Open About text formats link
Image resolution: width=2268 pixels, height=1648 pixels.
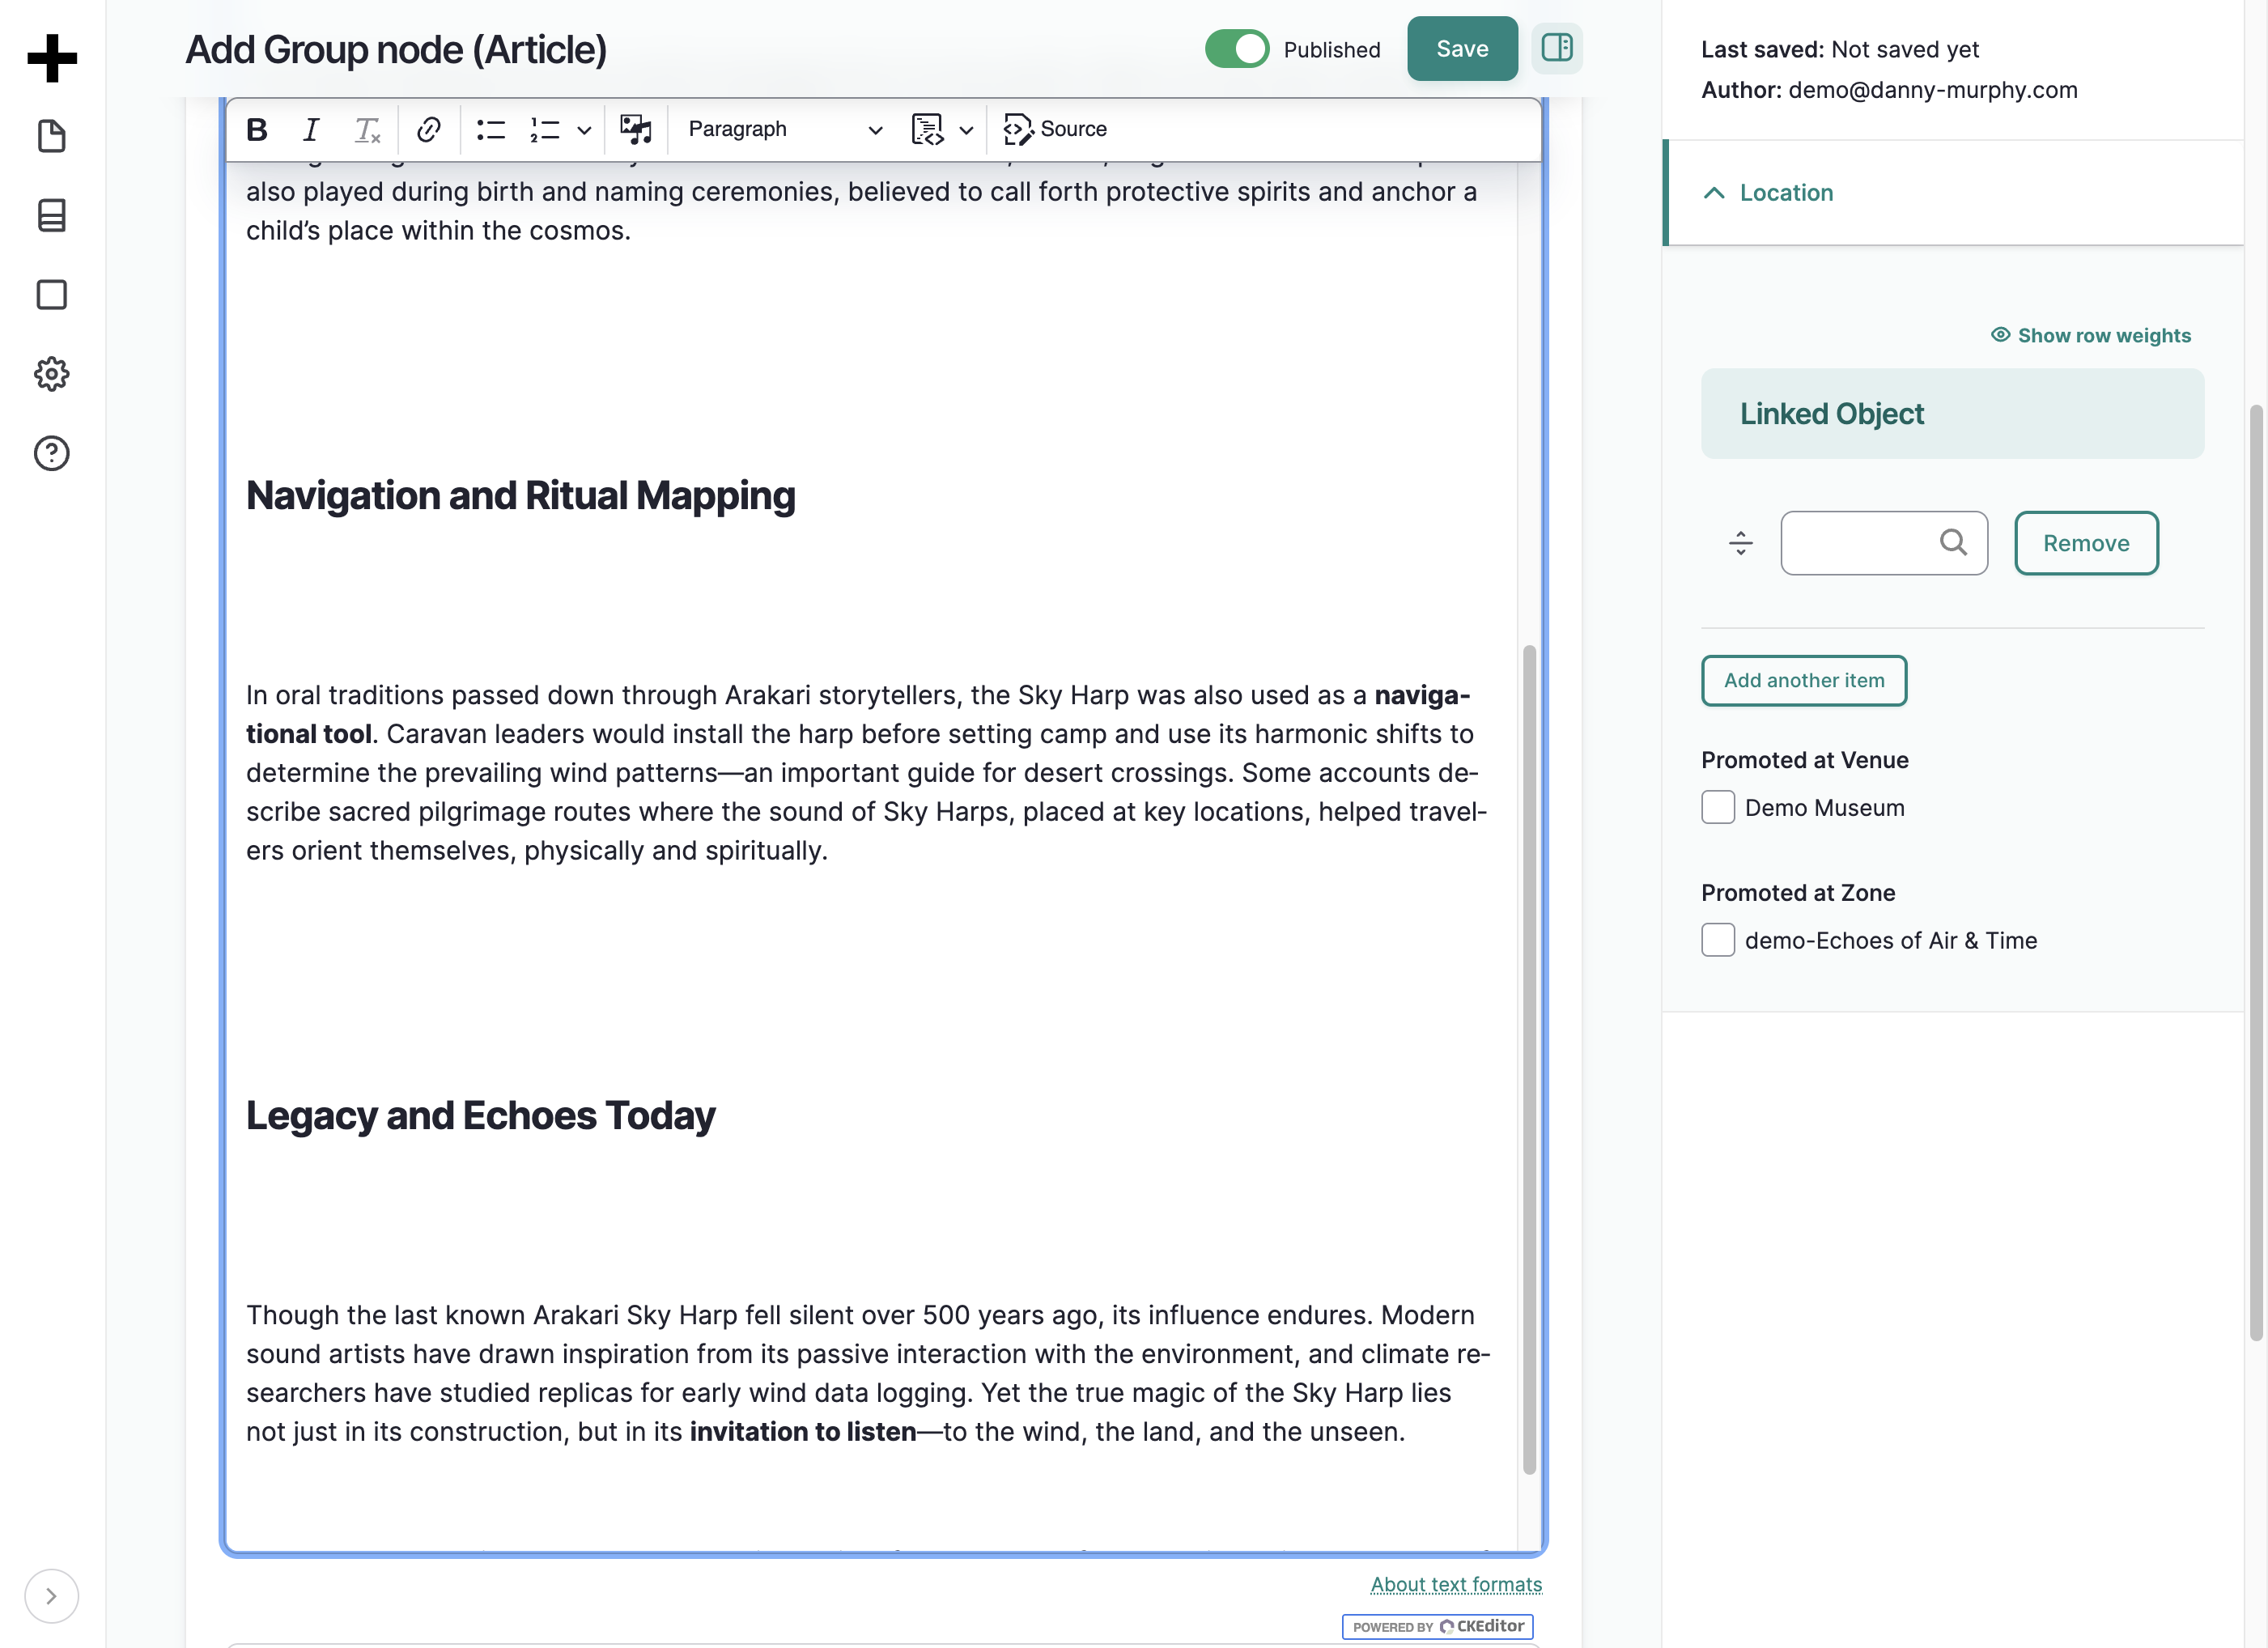[x=1455, y=1585]
